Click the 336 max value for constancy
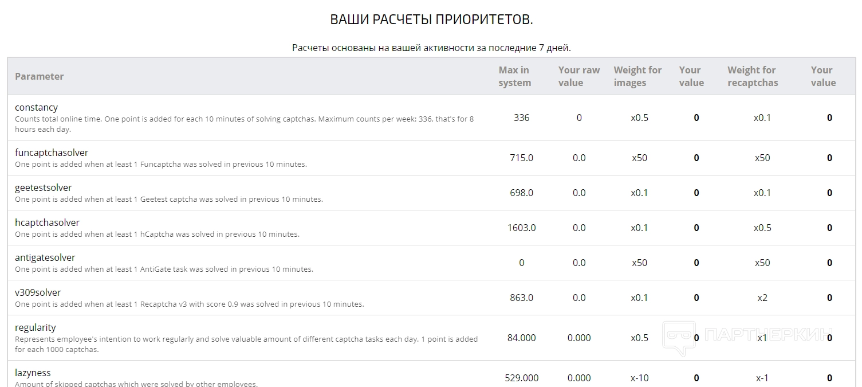 coord(521,118)
